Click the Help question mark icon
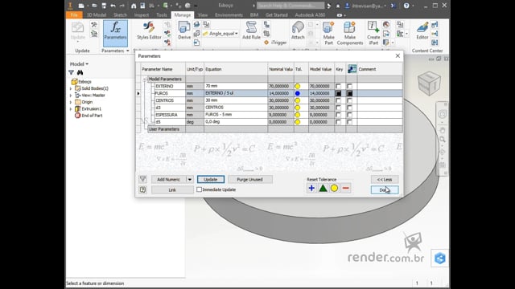The image size is (515, 289). (406, 6)
